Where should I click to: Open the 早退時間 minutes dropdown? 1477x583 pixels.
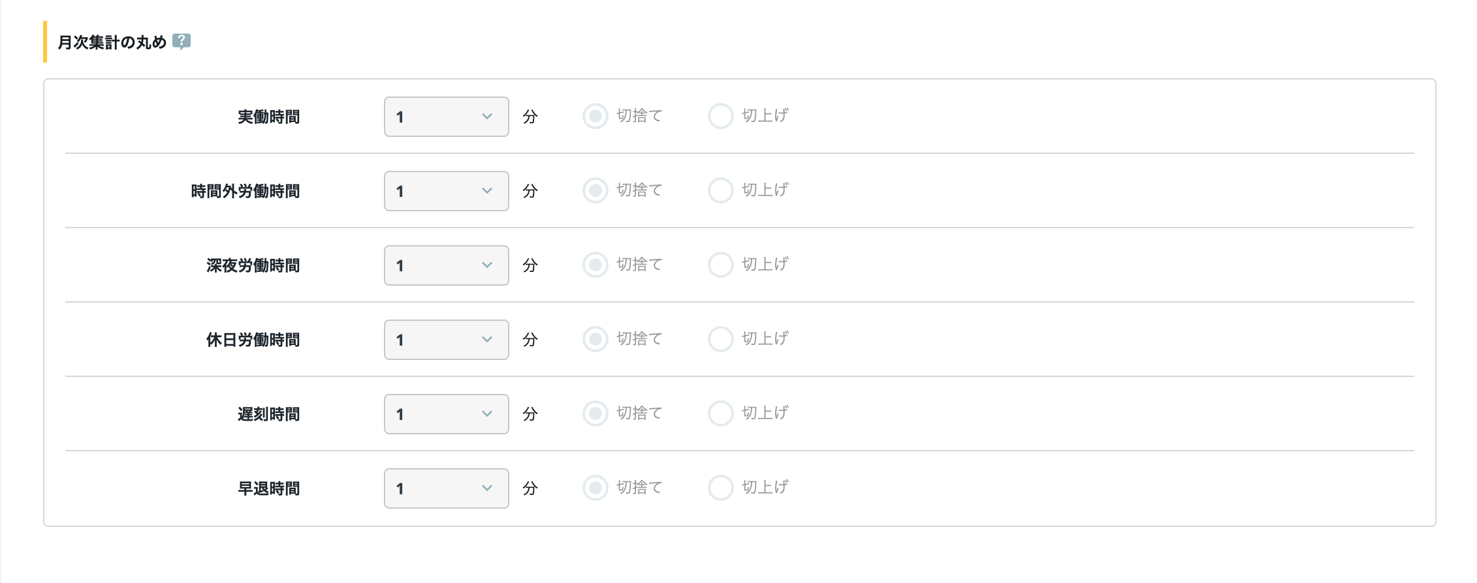click(x=447, y=488)
